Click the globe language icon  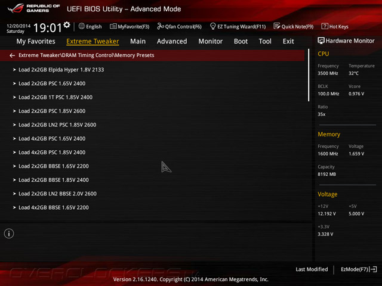82,26
